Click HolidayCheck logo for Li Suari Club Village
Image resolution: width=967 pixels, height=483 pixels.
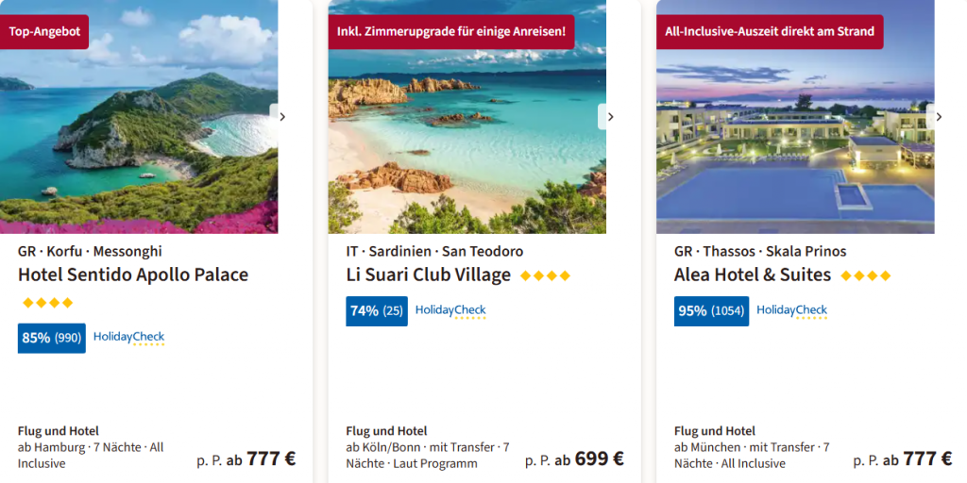pyautogui.click(x=450, y=311)
